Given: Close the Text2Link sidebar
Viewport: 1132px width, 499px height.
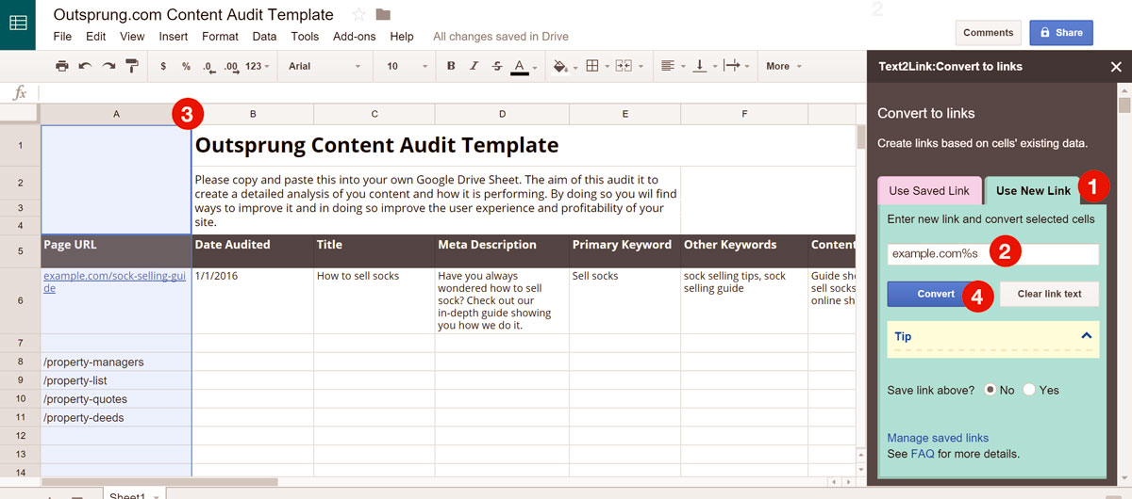Looking at the screenshot, I should pyautogui.click(x=1116, y=67).
